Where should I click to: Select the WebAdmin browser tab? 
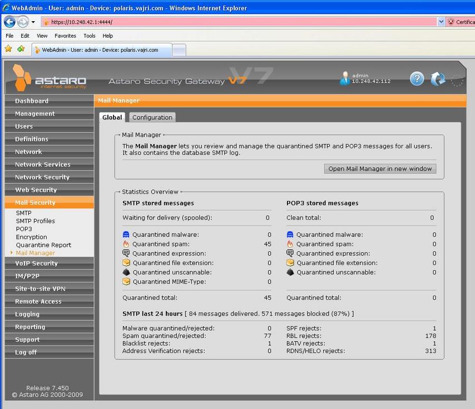click(102, 50)
